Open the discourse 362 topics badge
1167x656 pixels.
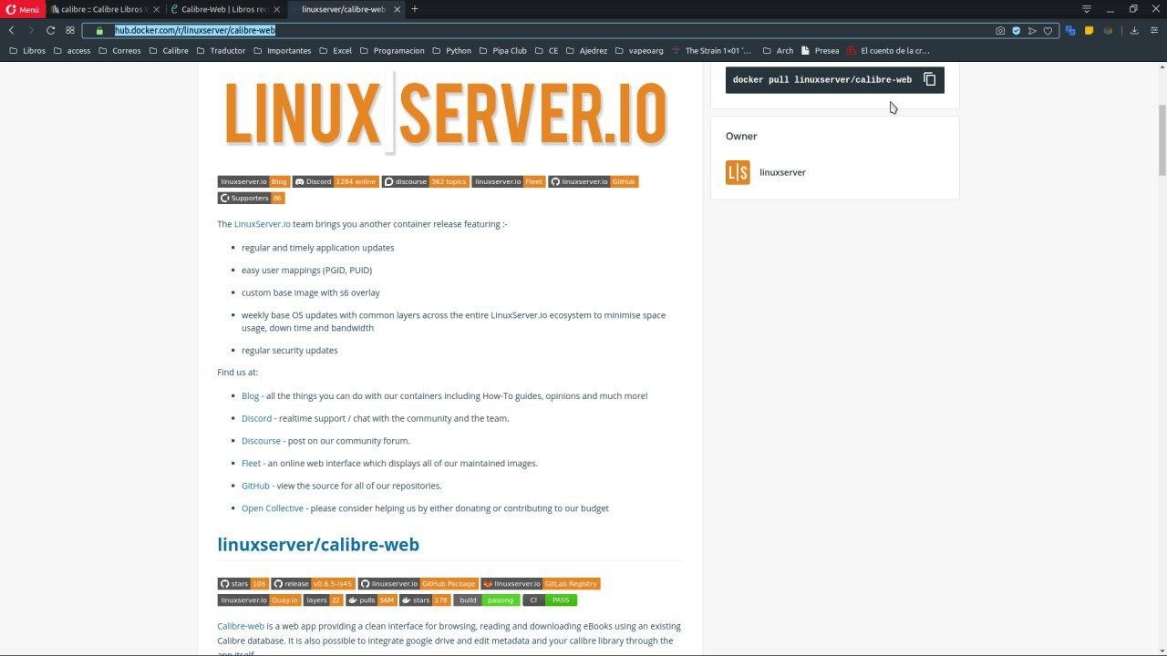pos(426,181)
